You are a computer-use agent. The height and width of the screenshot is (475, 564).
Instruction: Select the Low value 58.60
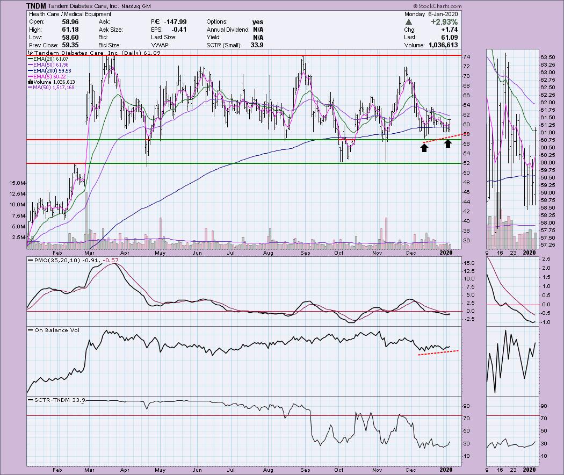[70, 38]
